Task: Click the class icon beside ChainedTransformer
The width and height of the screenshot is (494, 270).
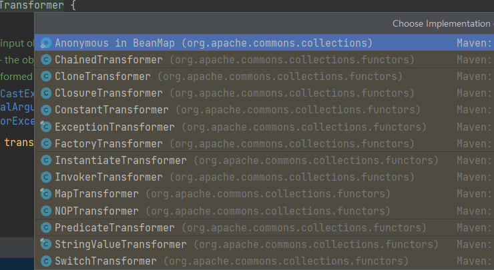Action: click(x=46, y=59)
